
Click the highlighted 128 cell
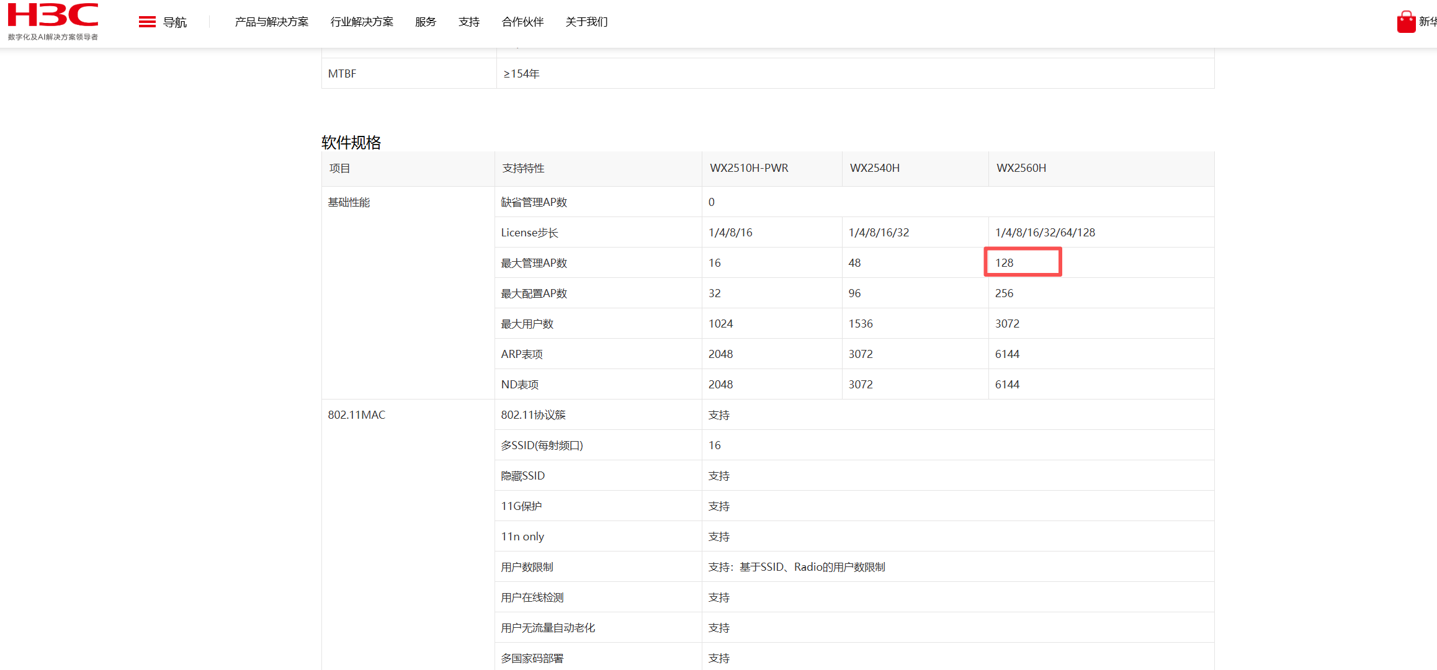1022,262
